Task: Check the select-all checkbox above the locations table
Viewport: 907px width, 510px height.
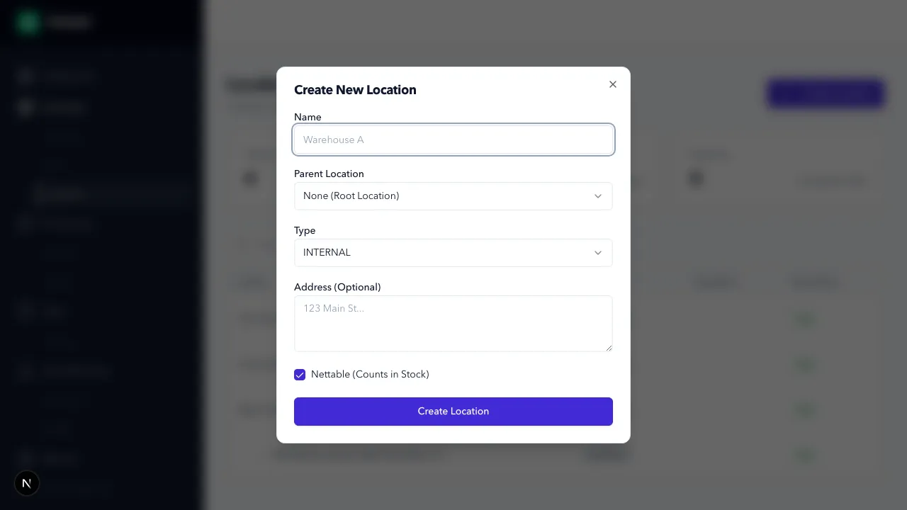Action: pos(244,245)
